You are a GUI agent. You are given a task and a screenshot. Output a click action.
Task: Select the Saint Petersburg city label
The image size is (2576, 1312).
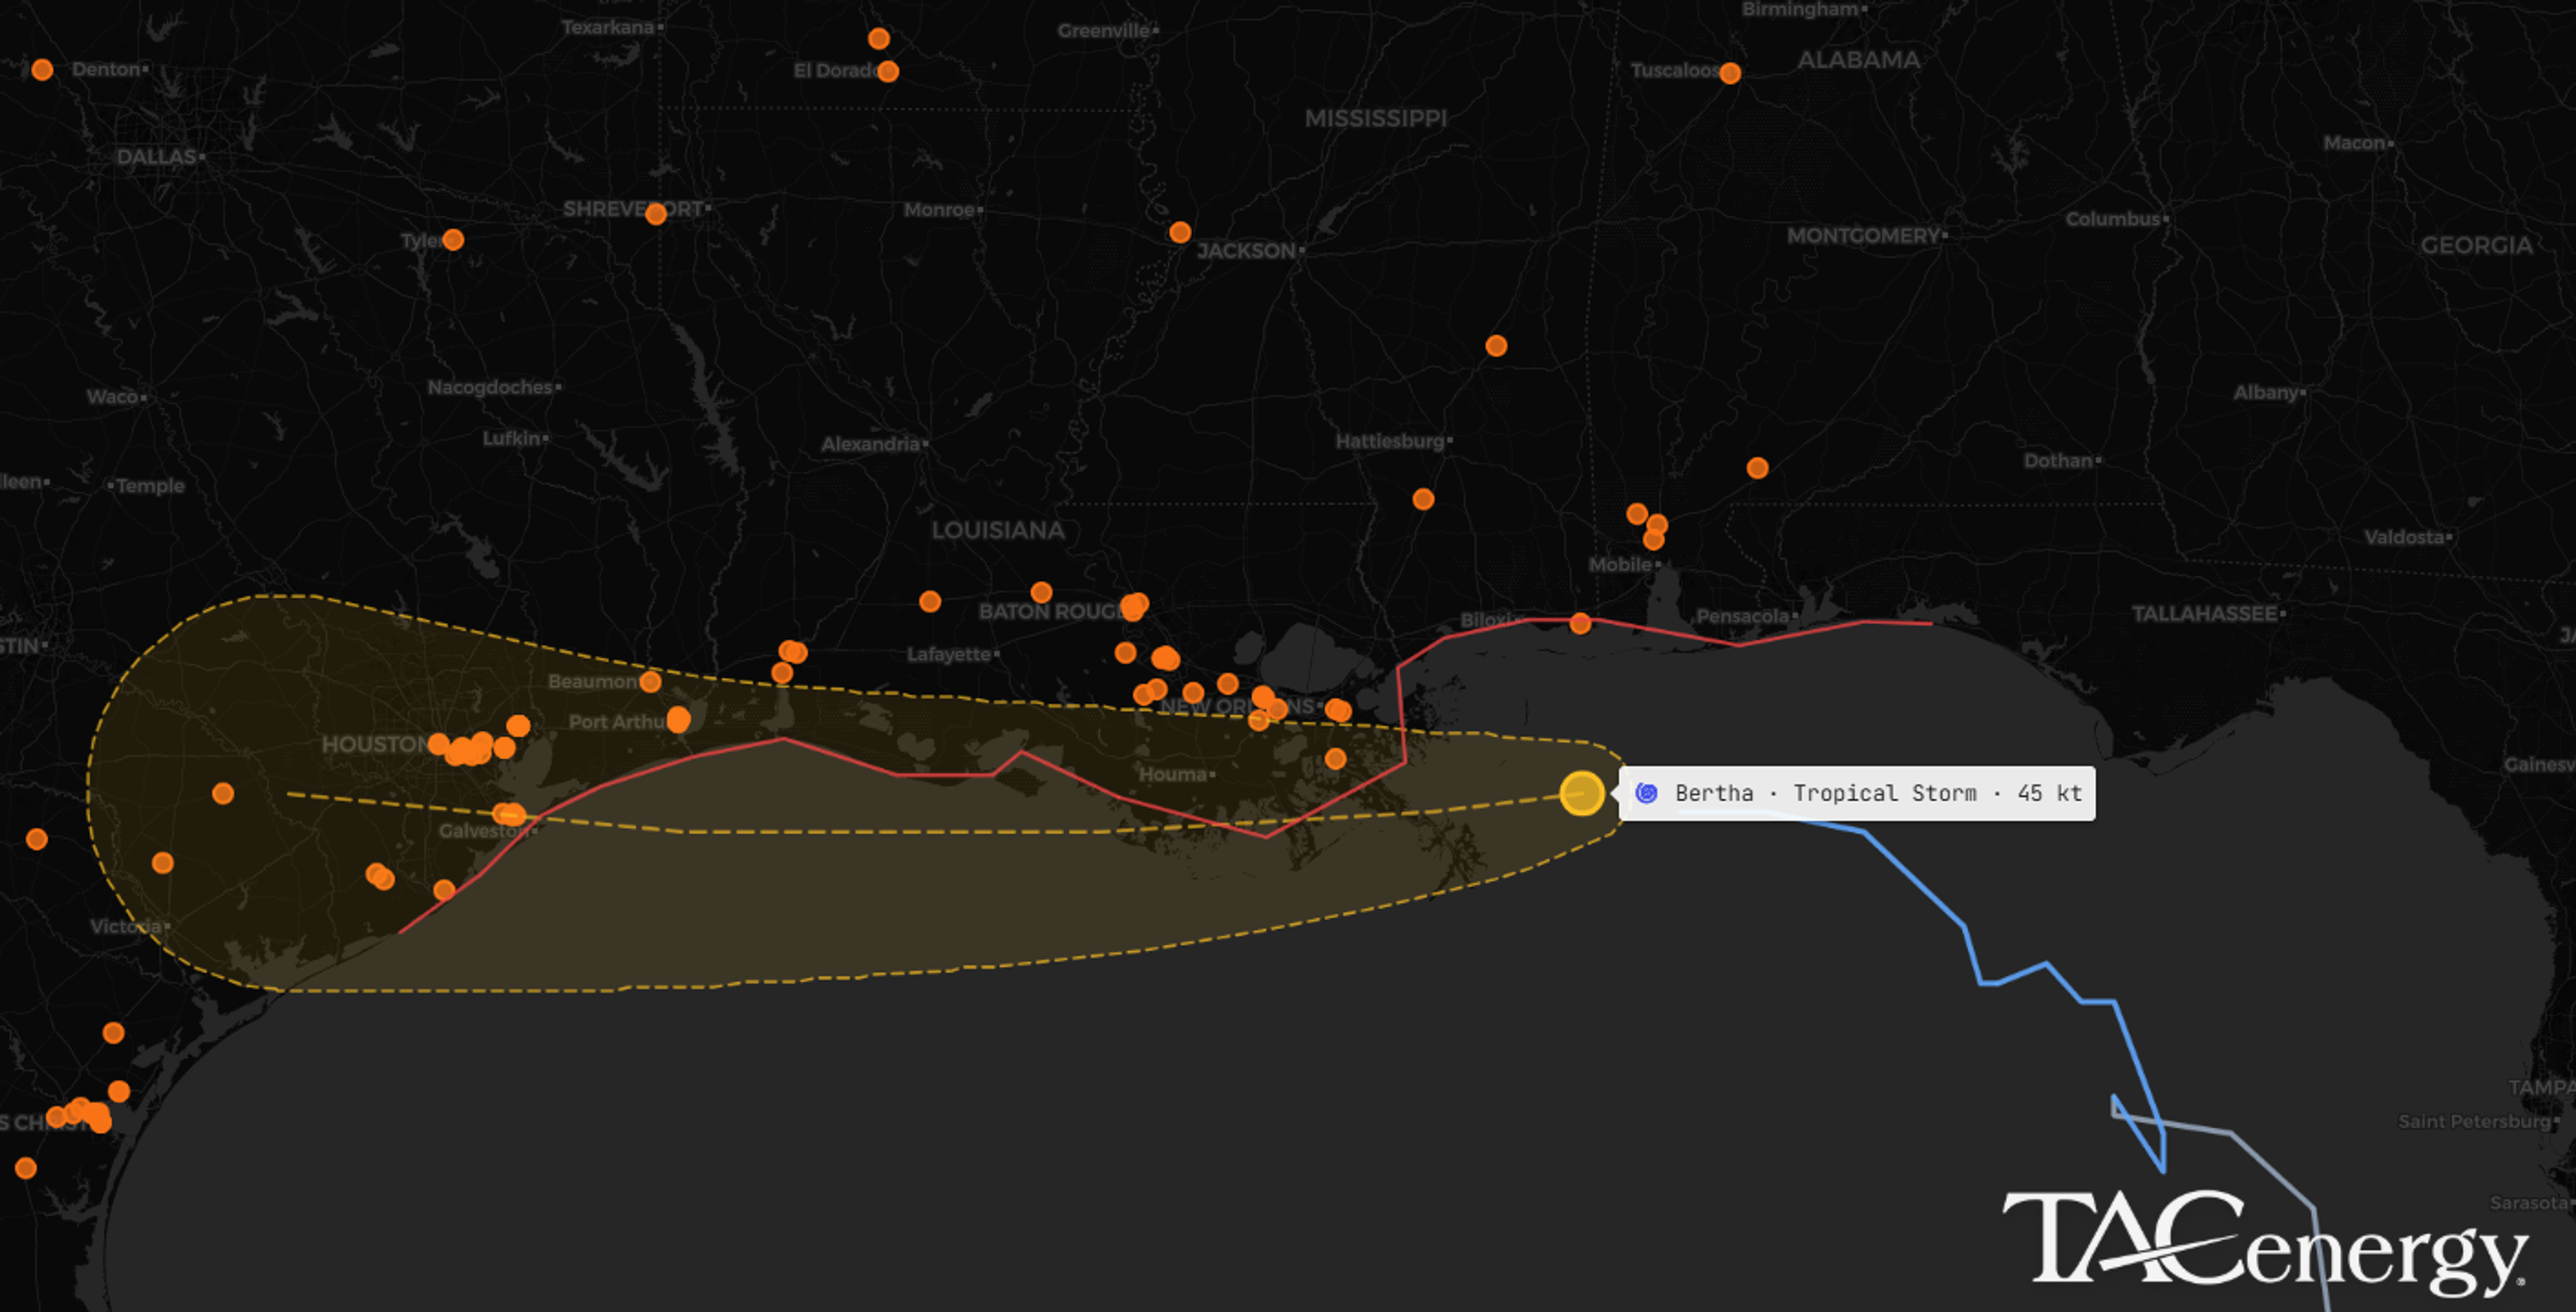[2474, 1122]
